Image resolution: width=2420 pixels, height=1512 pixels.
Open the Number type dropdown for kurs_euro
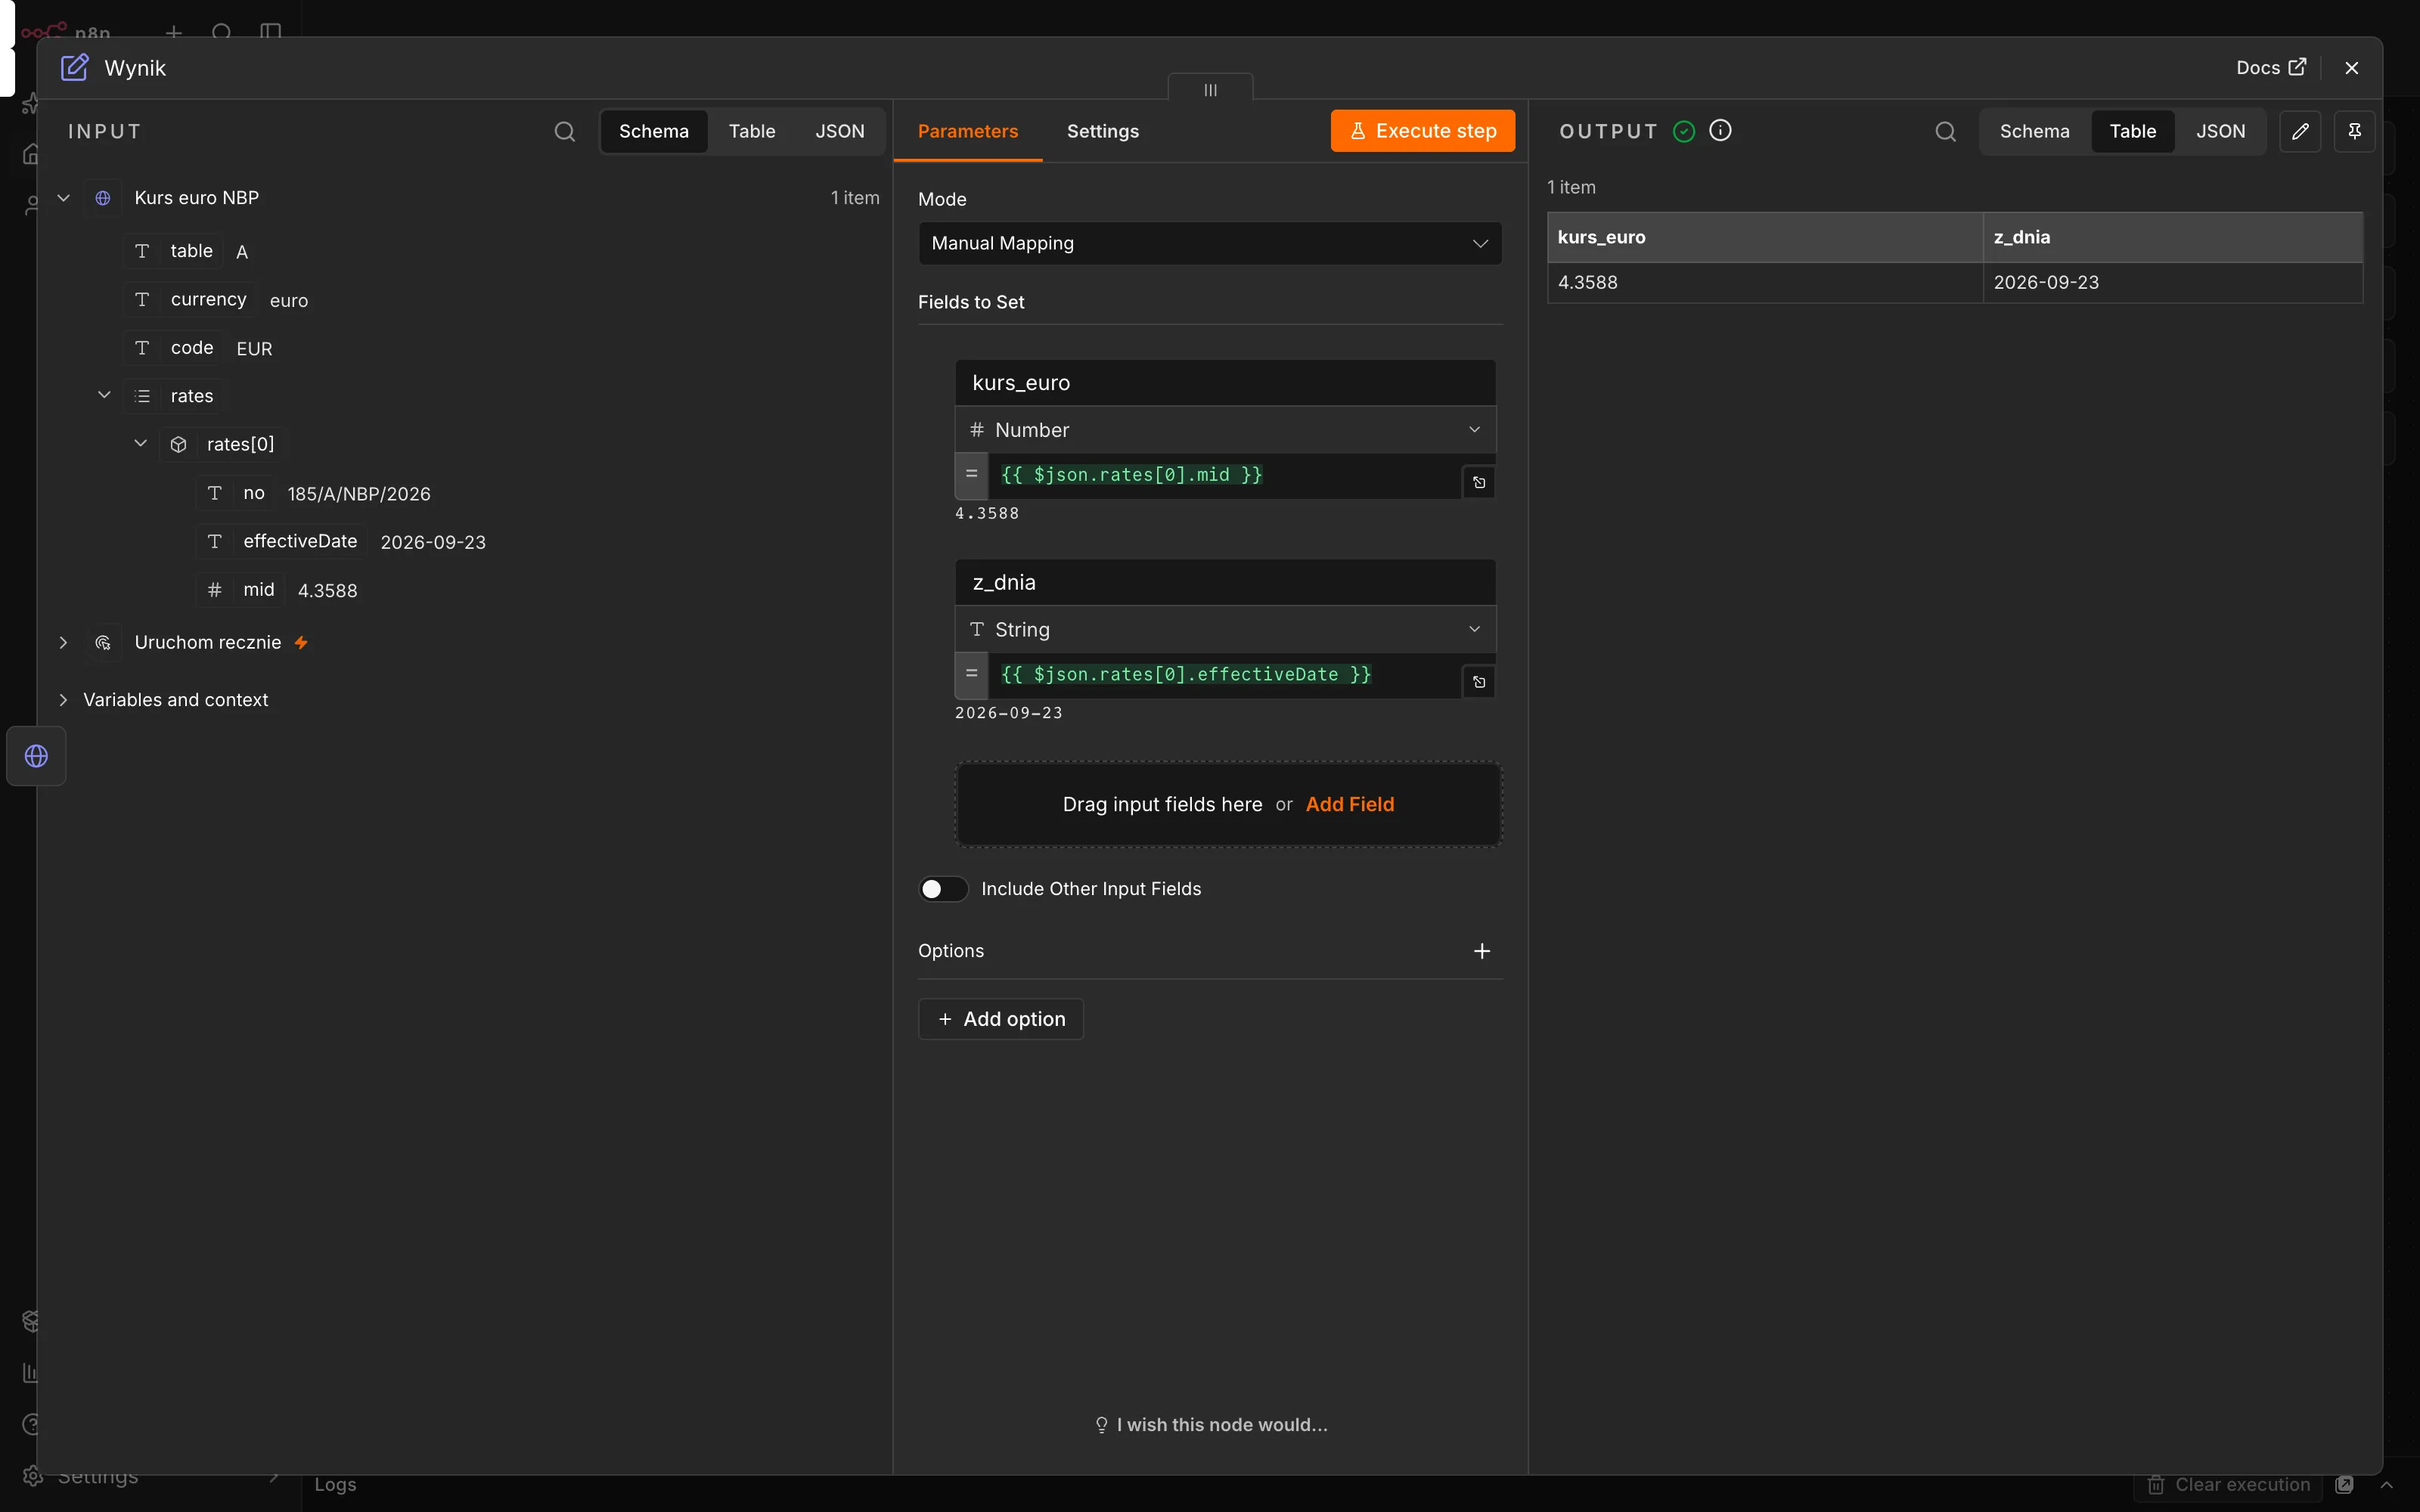1225,430
